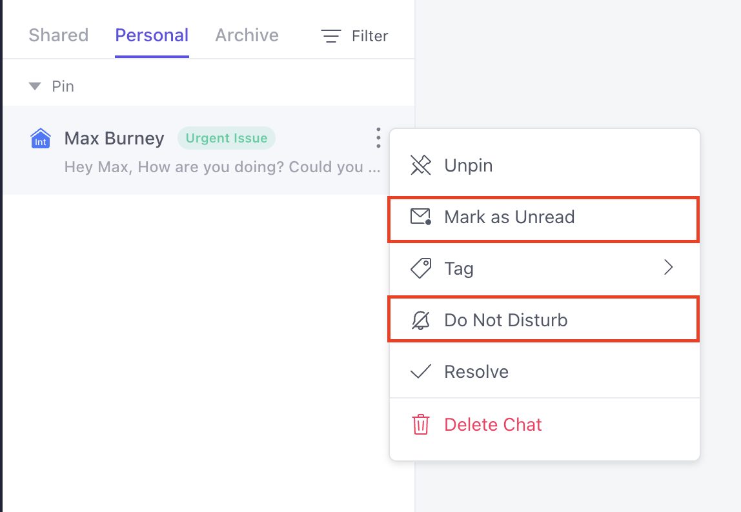Click the blue Int house icon
Screen dimensions: 741x512
point(41,139)
